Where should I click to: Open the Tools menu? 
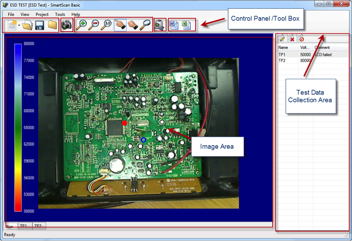point(60,14)
